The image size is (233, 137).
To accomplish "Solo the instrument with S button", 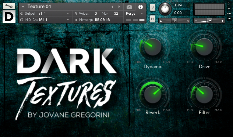I will click(x=153, y=7).
